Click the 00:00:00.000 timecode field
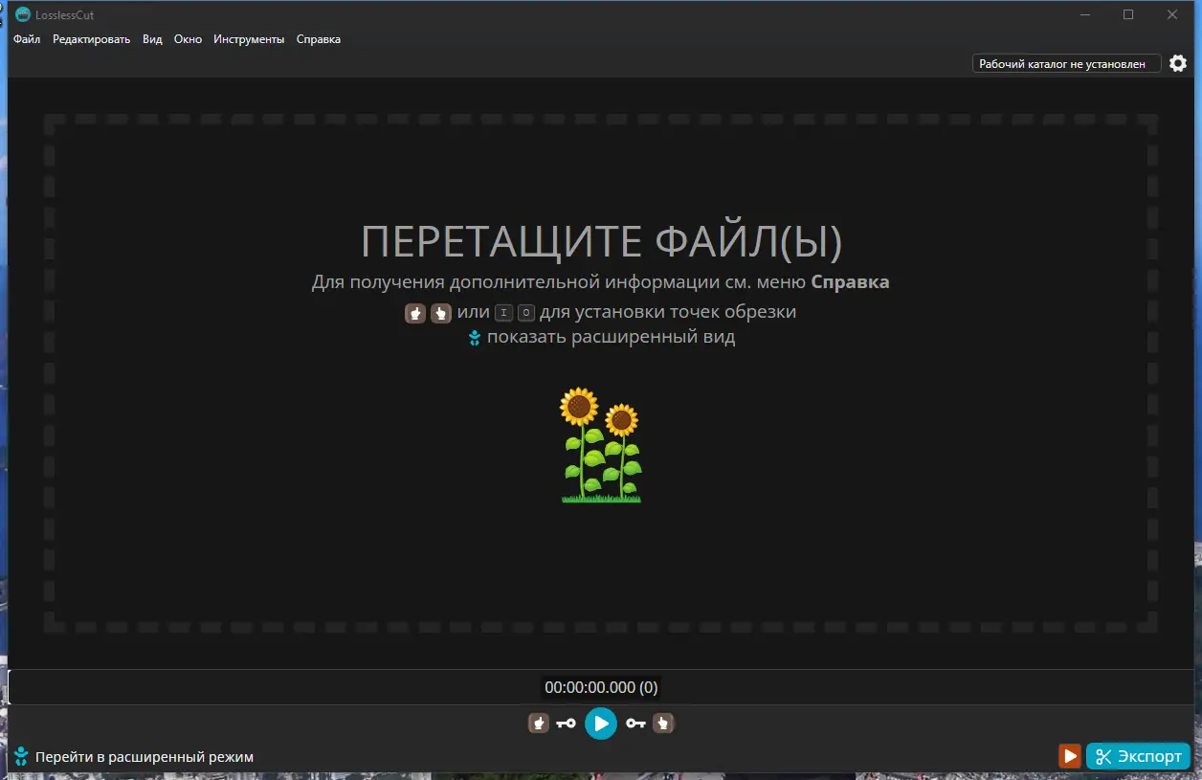The height and width of the screenshot is (780, 1202). pyautogui.click(x=601, y=686)
